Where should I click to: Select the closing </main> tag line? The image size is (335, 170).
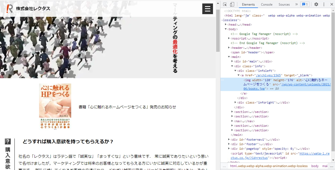(x=237, y=135)
